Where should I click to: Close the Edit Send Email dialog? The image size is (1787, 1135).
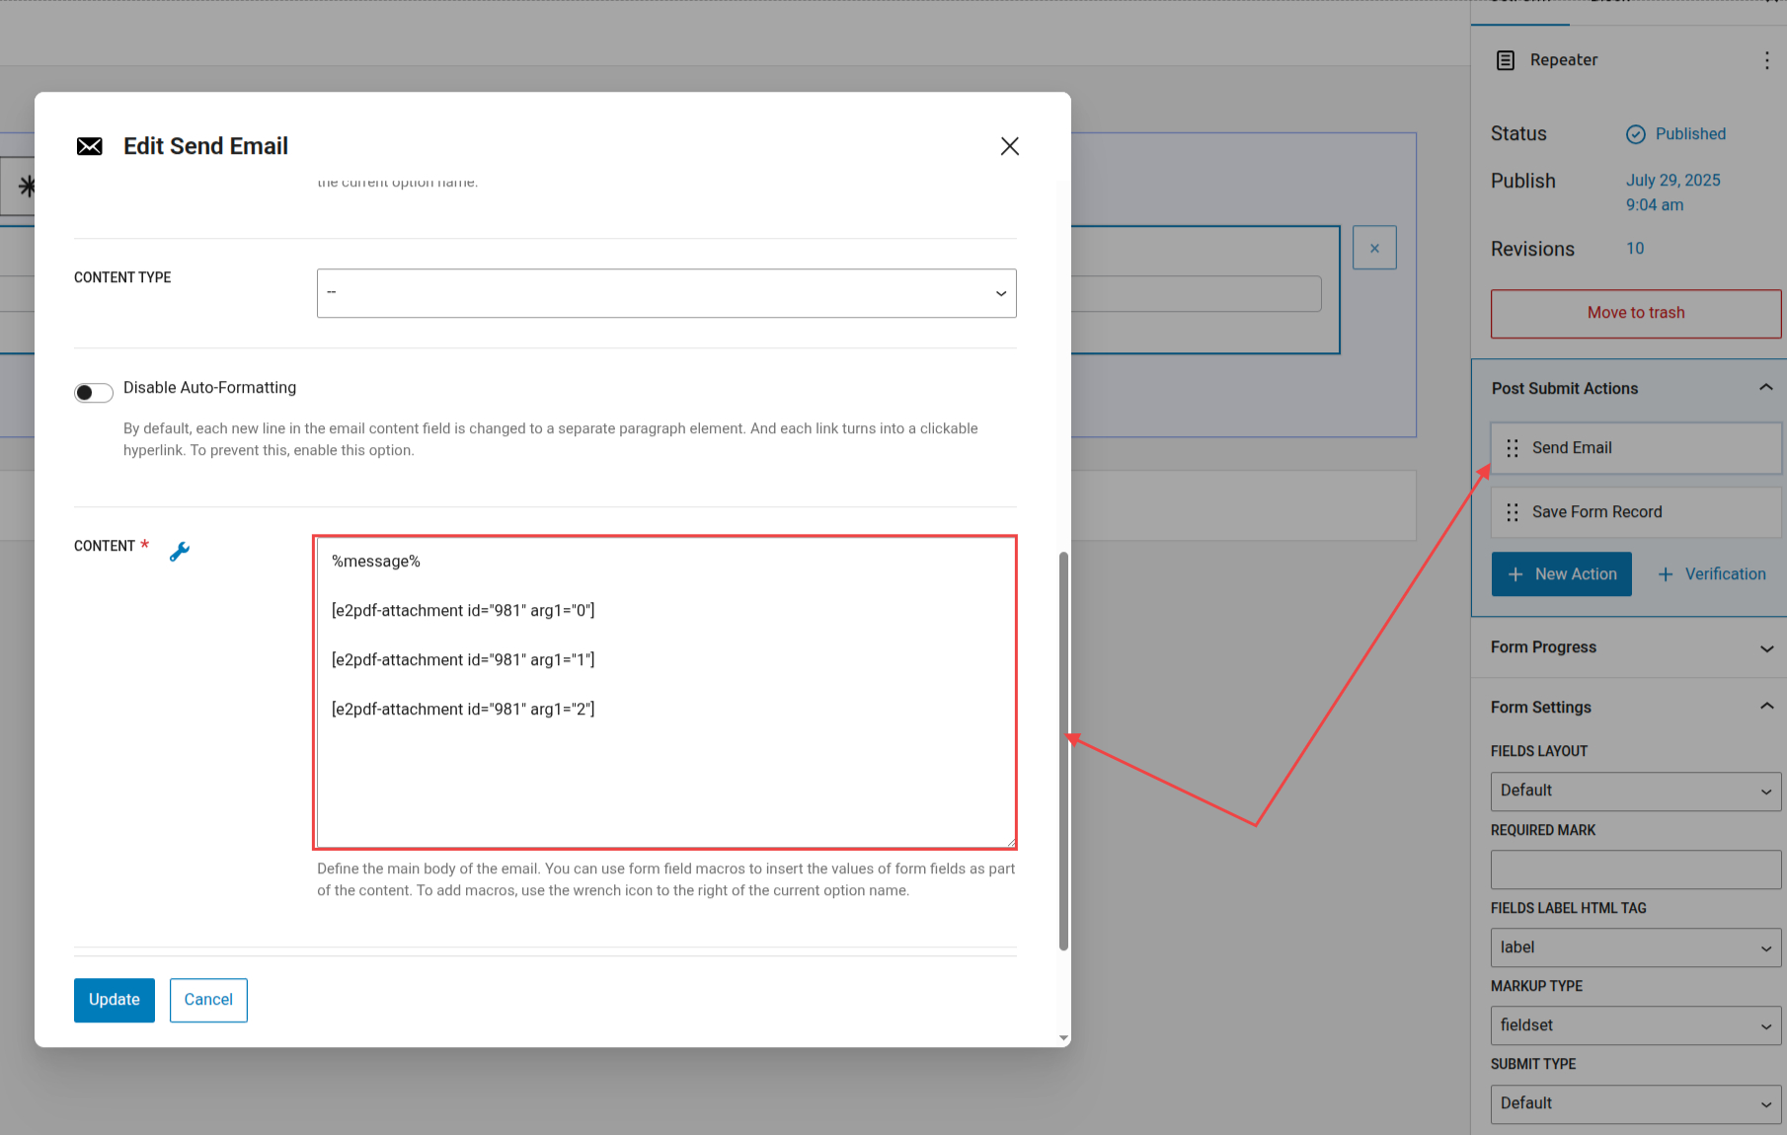(1009, 146)
